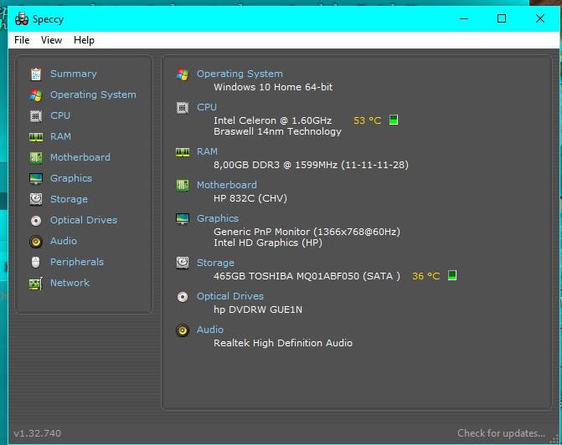Screen dimensions: 562x445
Task: Click the Motherboard icon in summary panel
Action: click(183, 186)
